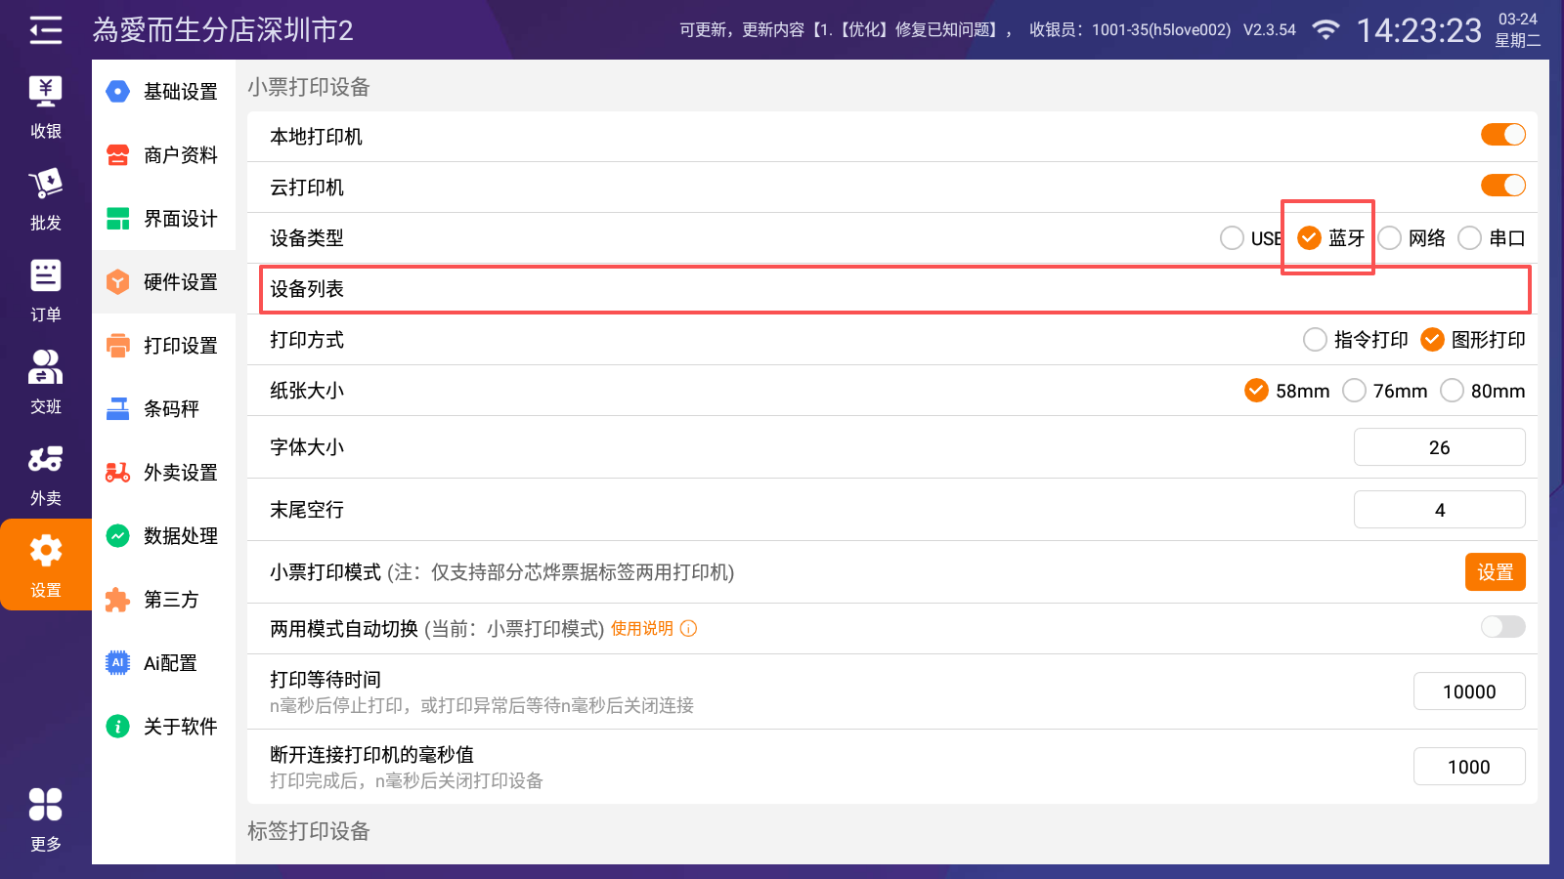Turn off the 云打印机 toggle
Image resolution: width=1564 pixels, height=879 pixels.
point(1502,186)
